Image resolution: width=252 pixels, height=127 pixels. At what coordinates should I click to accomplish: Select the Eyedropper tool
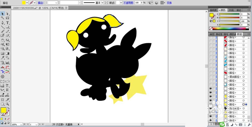coord(3,58)
